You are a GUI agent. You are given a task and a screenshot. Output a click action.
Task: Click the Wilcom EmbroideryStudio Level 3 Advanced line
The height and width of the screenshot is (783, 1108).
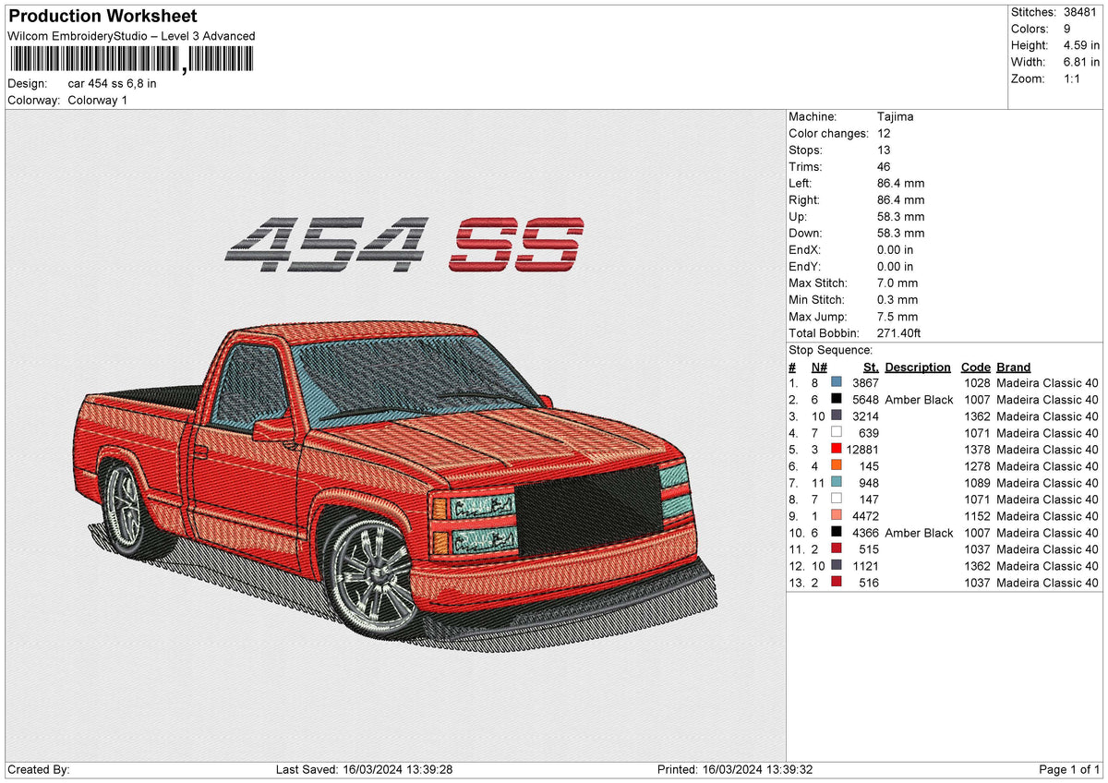131,36
